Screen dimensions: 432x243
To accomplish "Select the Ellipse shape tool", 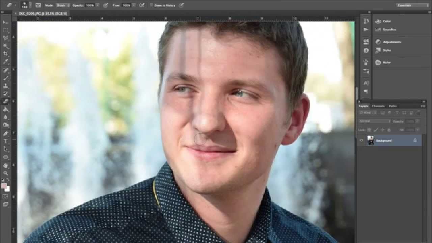I will click(x=6, y=157).
